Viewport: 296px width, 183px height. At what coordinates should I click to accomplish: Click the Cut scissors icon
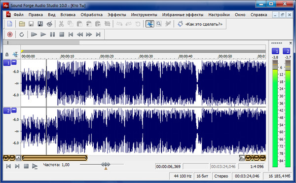(x=61, y=24)
